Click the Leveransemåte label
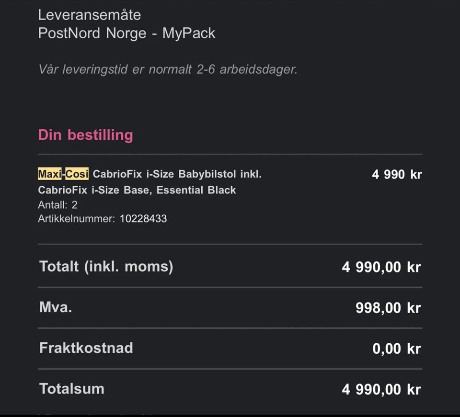 (90, 15)
